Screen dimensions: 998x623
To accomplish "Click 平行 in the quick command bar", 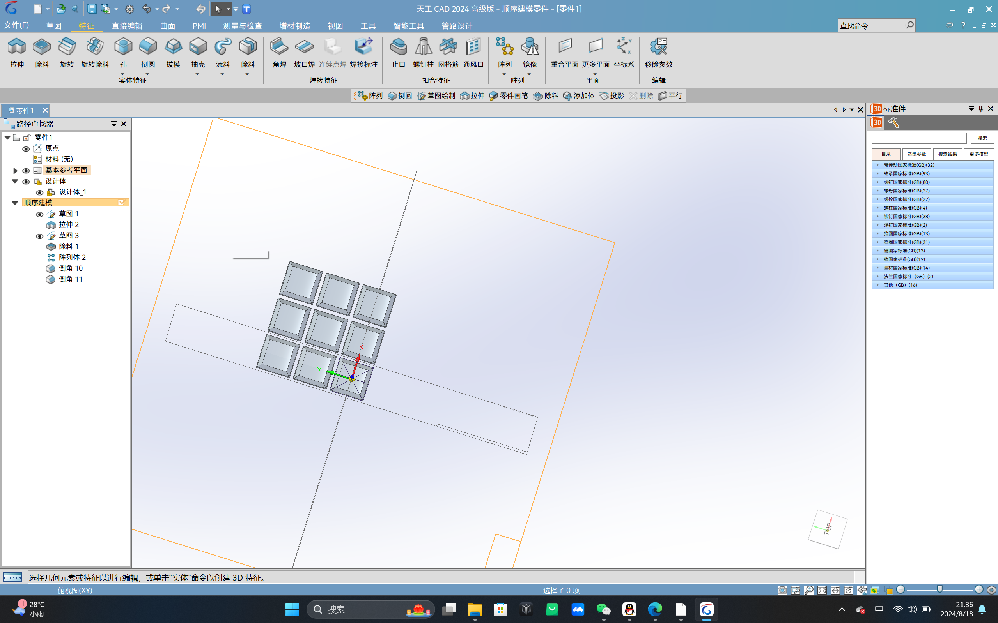I will point(670,95).
